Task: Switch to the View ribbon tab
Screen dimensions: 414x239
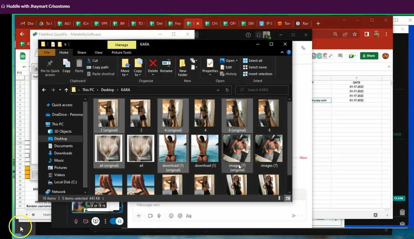Action: [98, 53]
